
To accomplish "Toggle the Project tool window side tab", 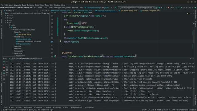I will (1, 13).
